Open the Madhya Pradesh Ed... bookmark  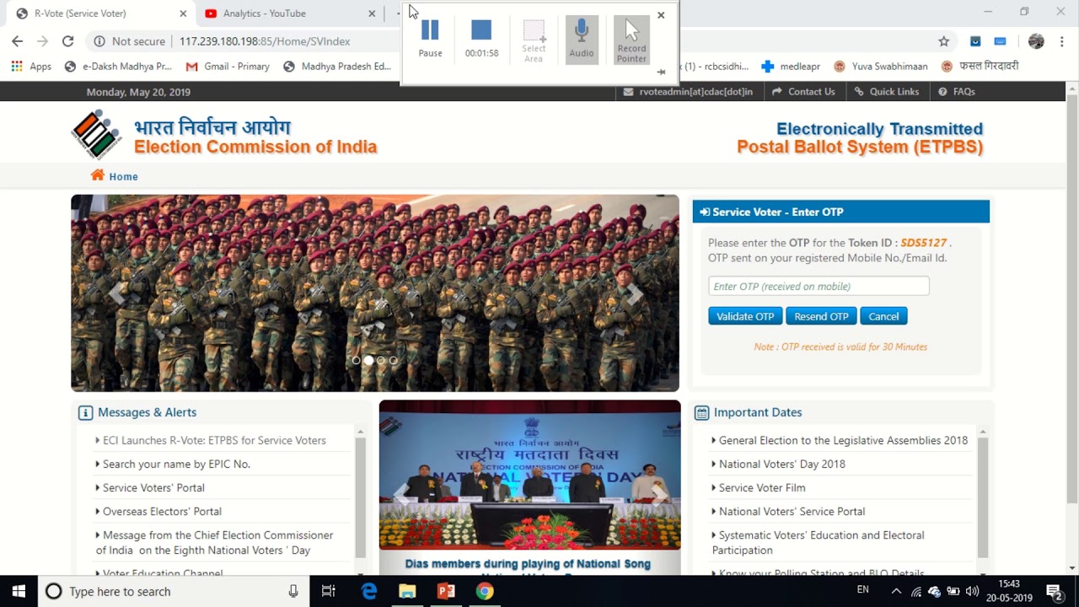click(337, 67)
